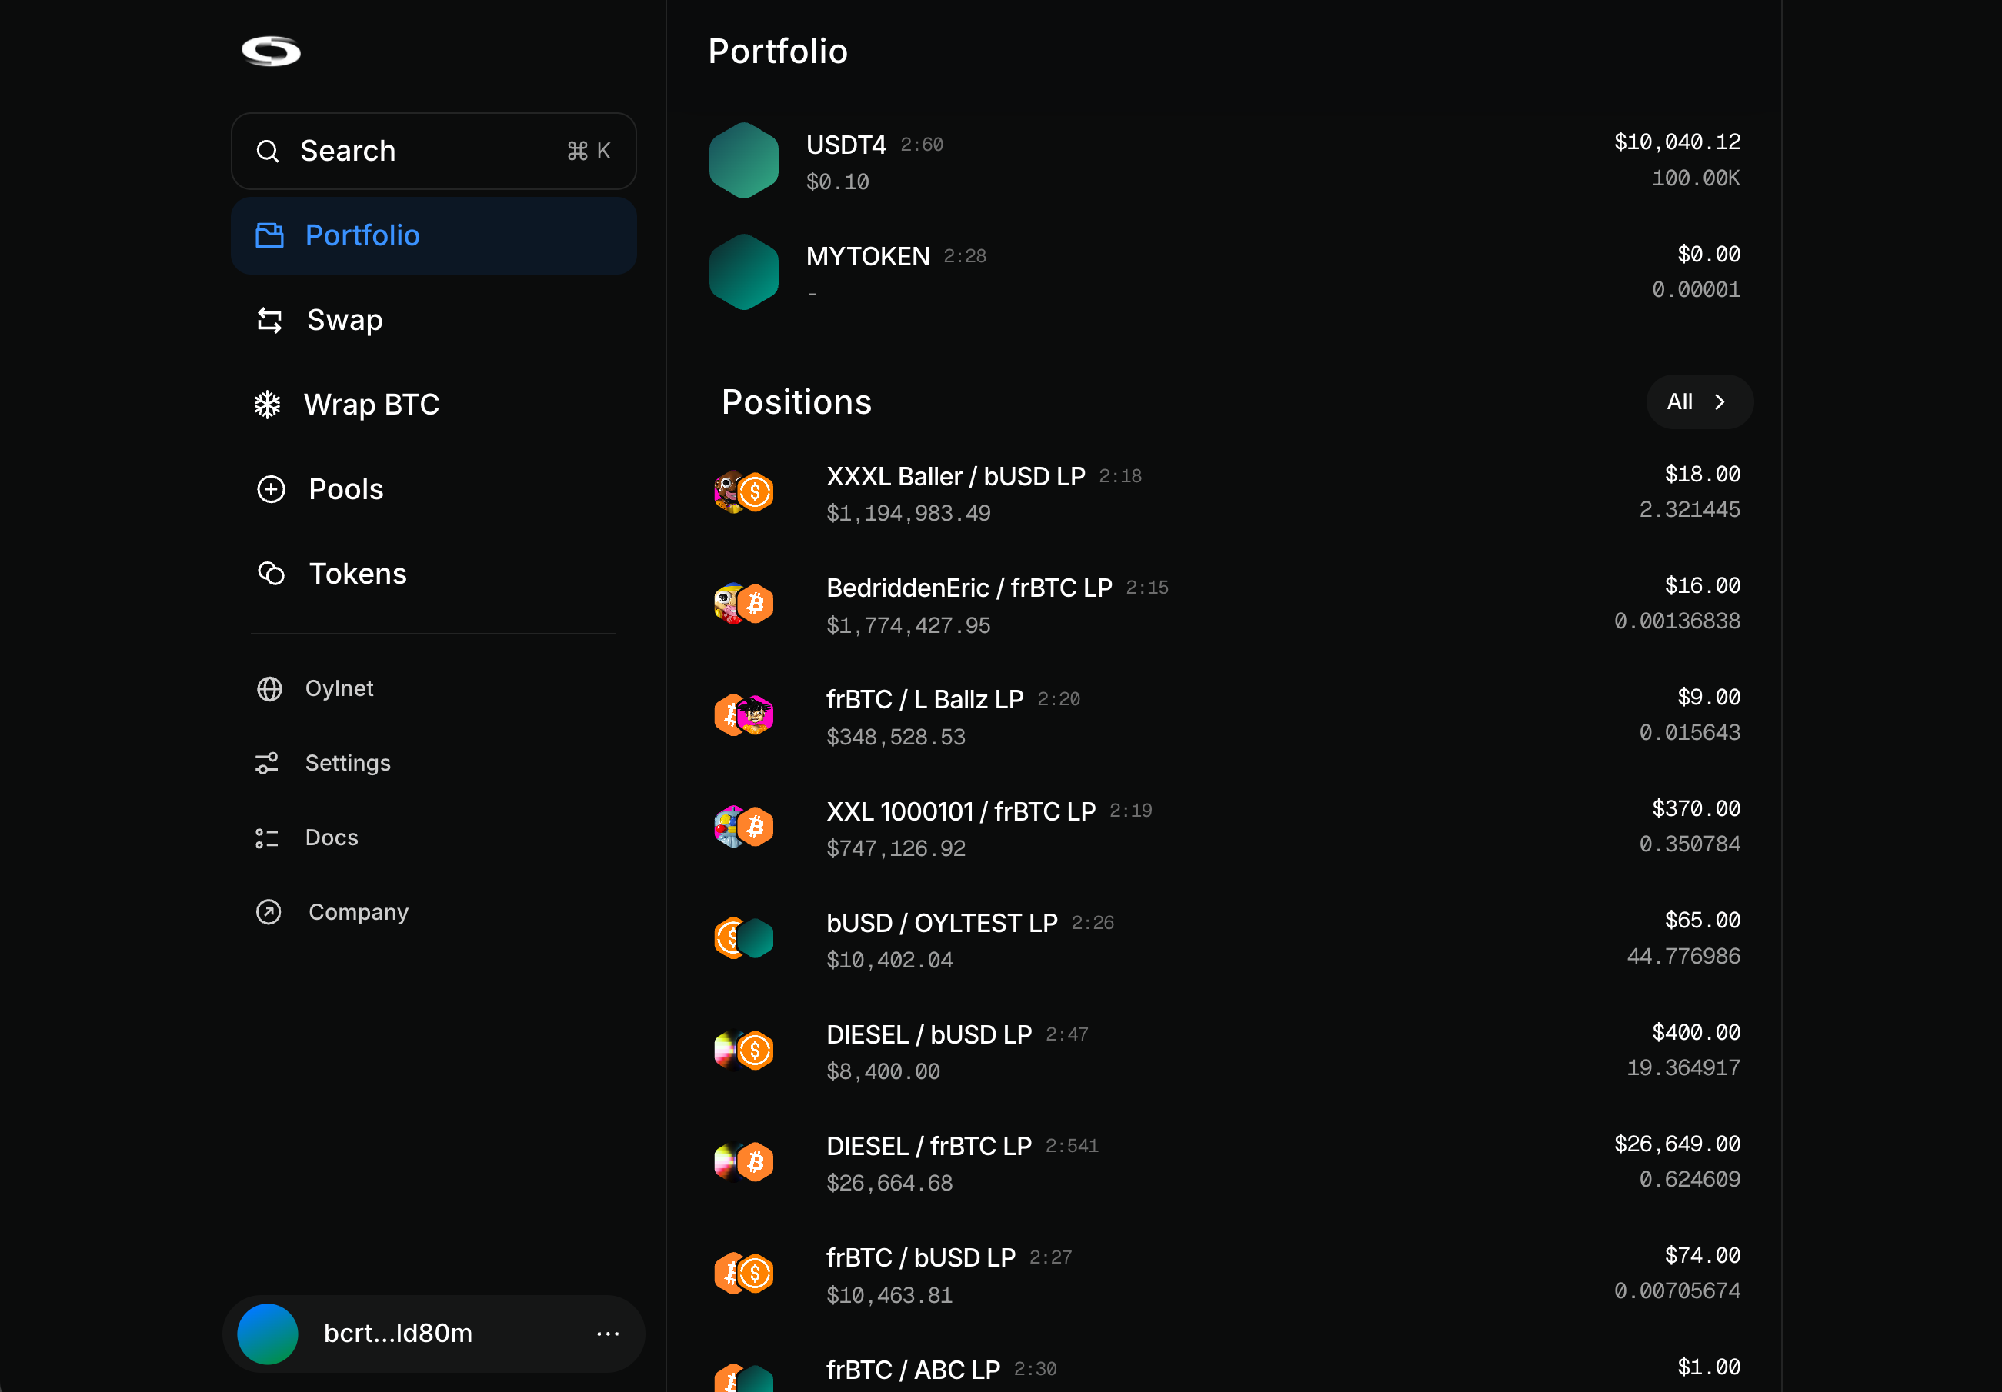
Task: Select the MYTOKEN token name
Action: pos(868,256)
